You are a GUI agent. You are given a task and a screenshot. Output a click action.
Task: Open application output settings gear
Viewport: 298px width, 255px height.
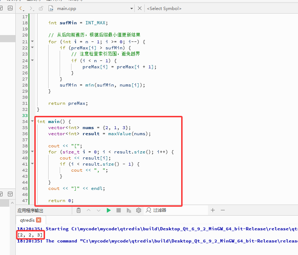point(139,210)
